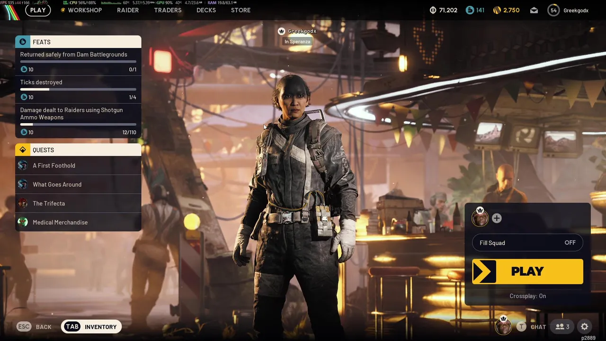Click the player avatar at bottom right
Viewport: 606px width, 341px height.
point(503,326)
